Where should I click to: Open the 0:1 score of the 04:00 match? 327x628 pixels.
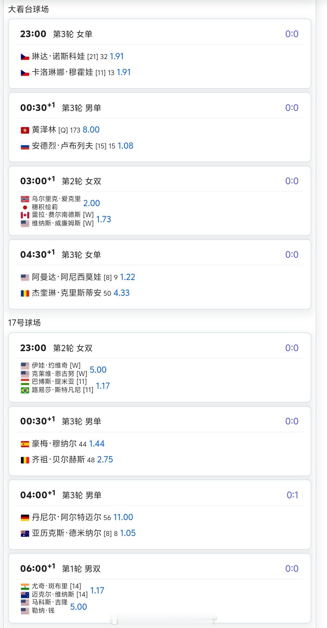[292, 495]
